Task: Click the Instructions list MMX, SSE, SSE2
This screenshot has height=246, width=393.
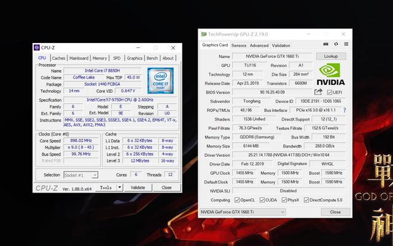Action: [120, 122]
